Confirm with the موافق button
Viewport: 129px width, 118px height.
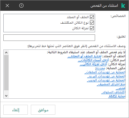click(43, 110)
